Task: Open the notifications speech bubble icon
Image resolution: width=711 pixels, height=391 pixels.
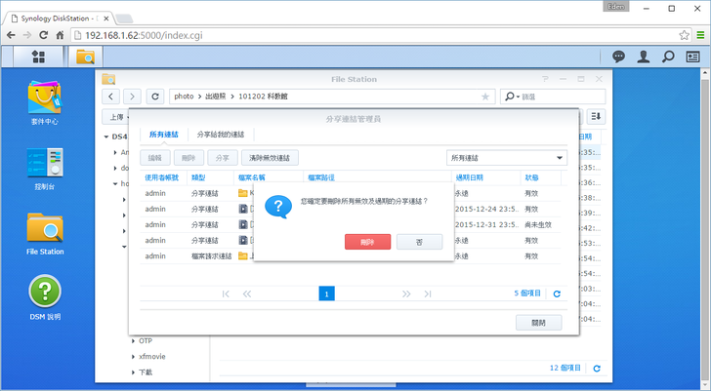Action: tap(618, 57)
